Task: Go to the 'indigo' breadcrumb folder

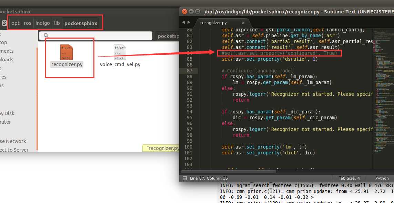Action: pos(42,23)
